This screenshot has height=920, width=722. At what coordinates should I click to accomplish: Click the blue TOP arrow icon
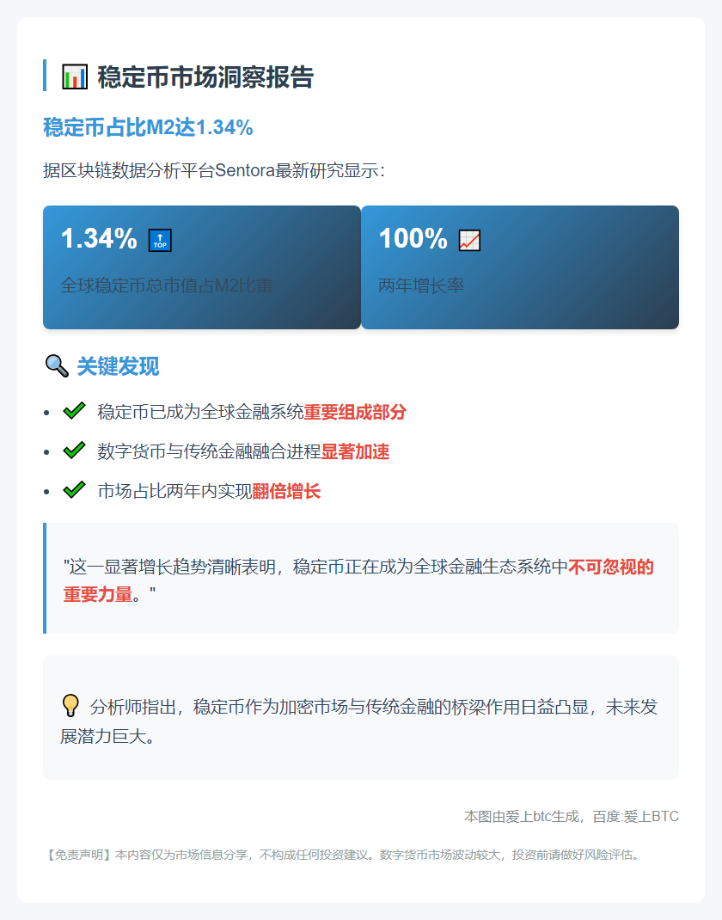click(160, 240)
